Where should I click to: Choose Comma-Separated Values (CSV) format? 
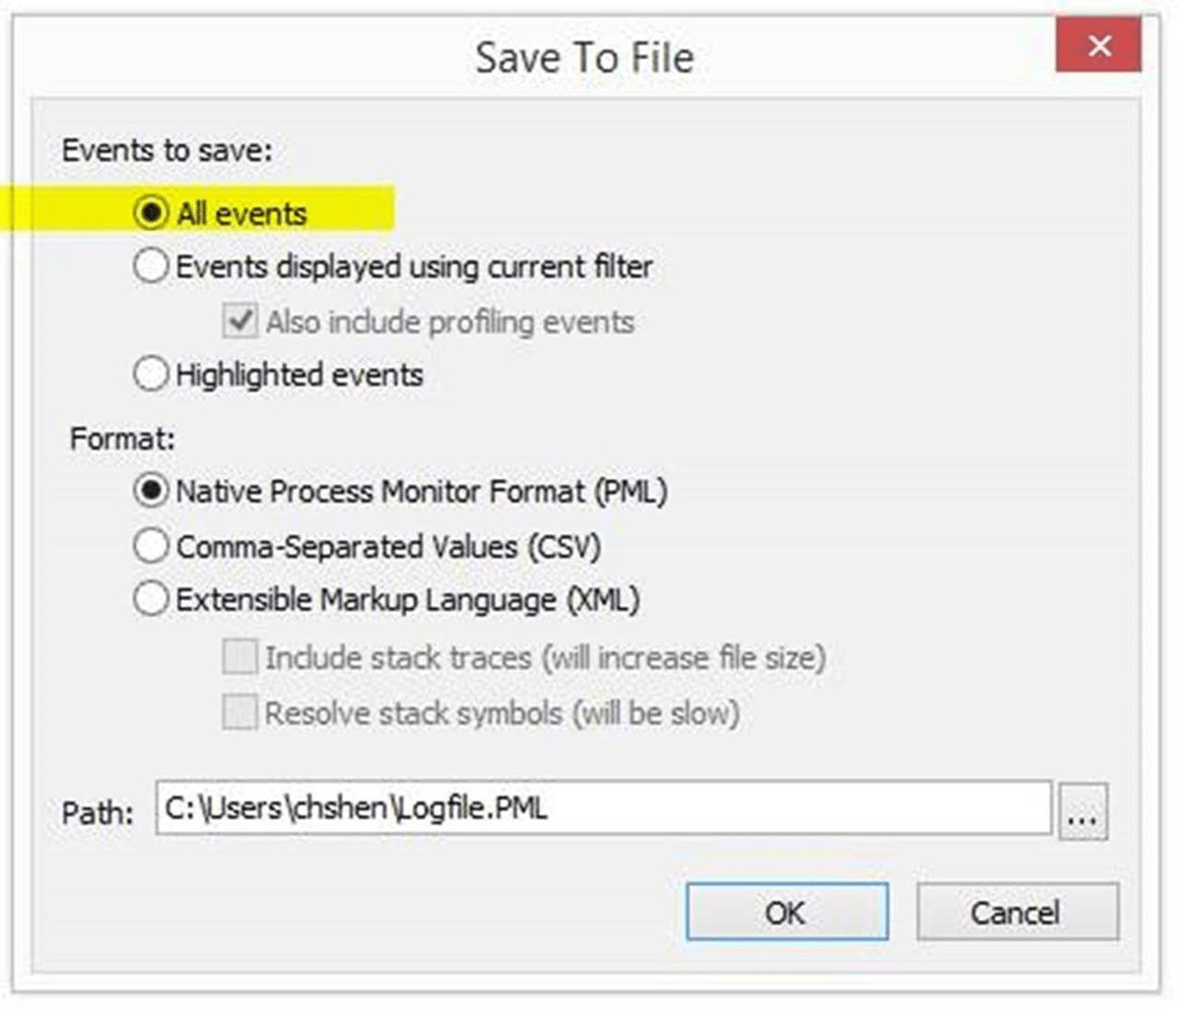pos(150,545)
